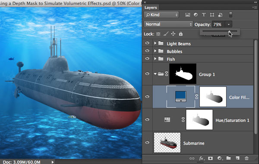Add a layer mask from the bottom bar
259x164 pixels.
[210, 158]
